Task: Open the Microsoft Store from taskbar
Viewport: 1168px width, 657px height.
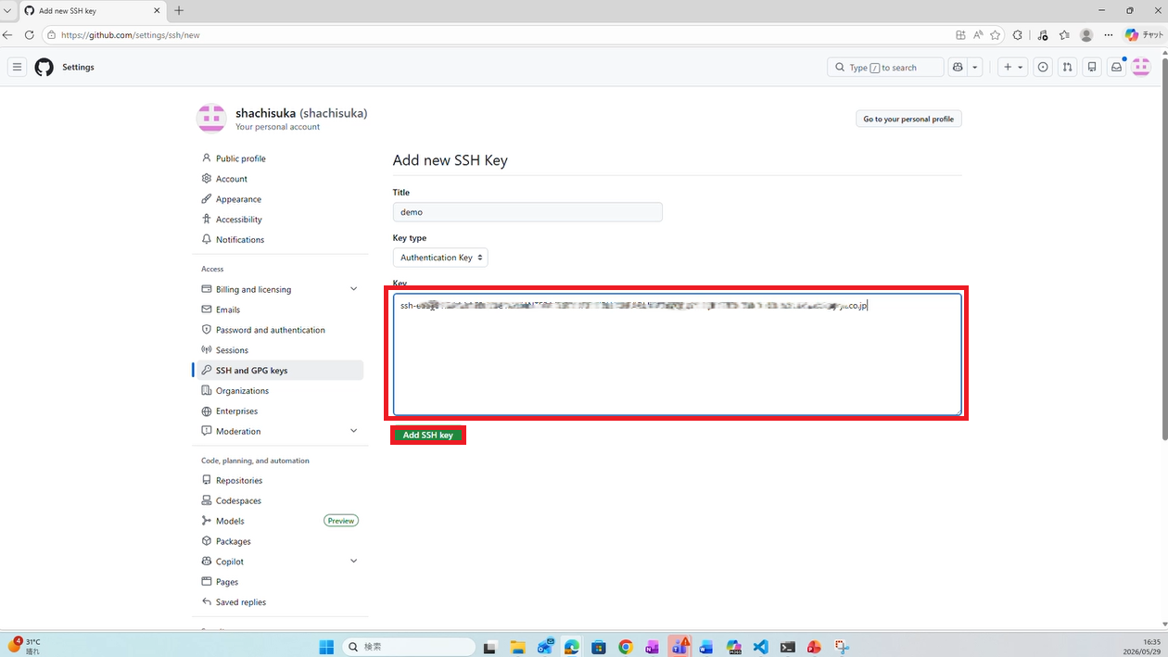Action: pyautogui.click(x=599, y=647)
